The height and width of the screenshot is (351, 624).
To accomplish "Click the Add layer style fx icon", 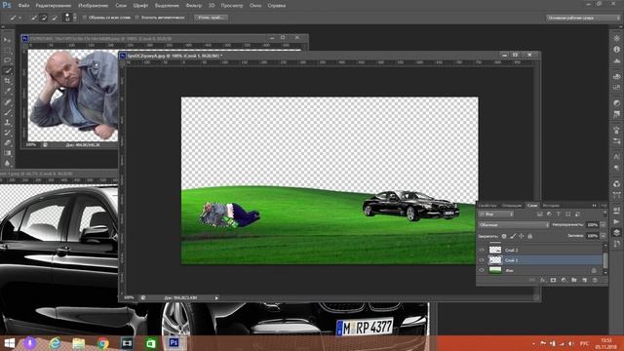I will pos(543,280).
